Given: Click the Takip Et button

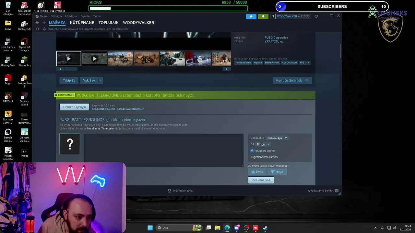Looking at the screenshot, I should coord(69,80).
